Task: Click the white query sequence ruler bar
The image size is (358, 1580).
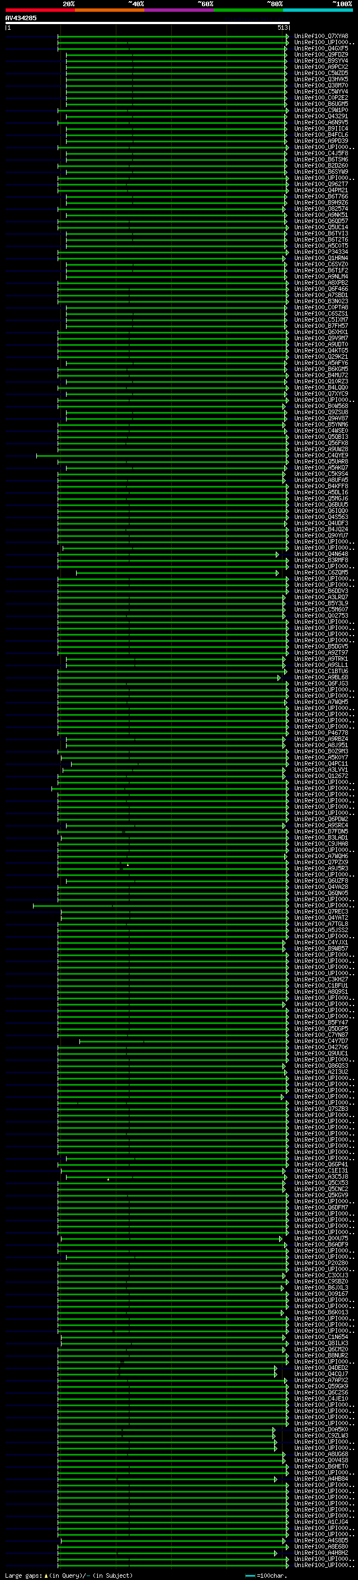Action: (148, 22)
